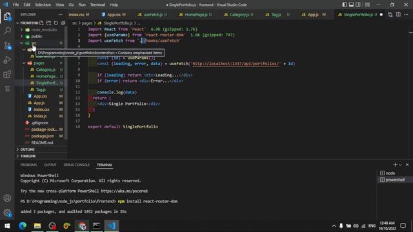Open Tag.js in the file tree

[41, 90]
